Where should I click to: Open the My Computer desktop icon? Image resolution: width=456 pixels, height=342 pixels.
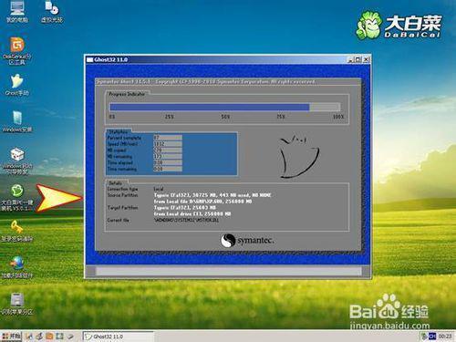tap(17, 12)
